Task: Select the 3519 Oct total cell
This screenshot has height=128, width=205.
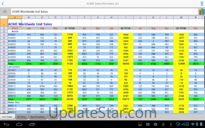Action: 196,64
